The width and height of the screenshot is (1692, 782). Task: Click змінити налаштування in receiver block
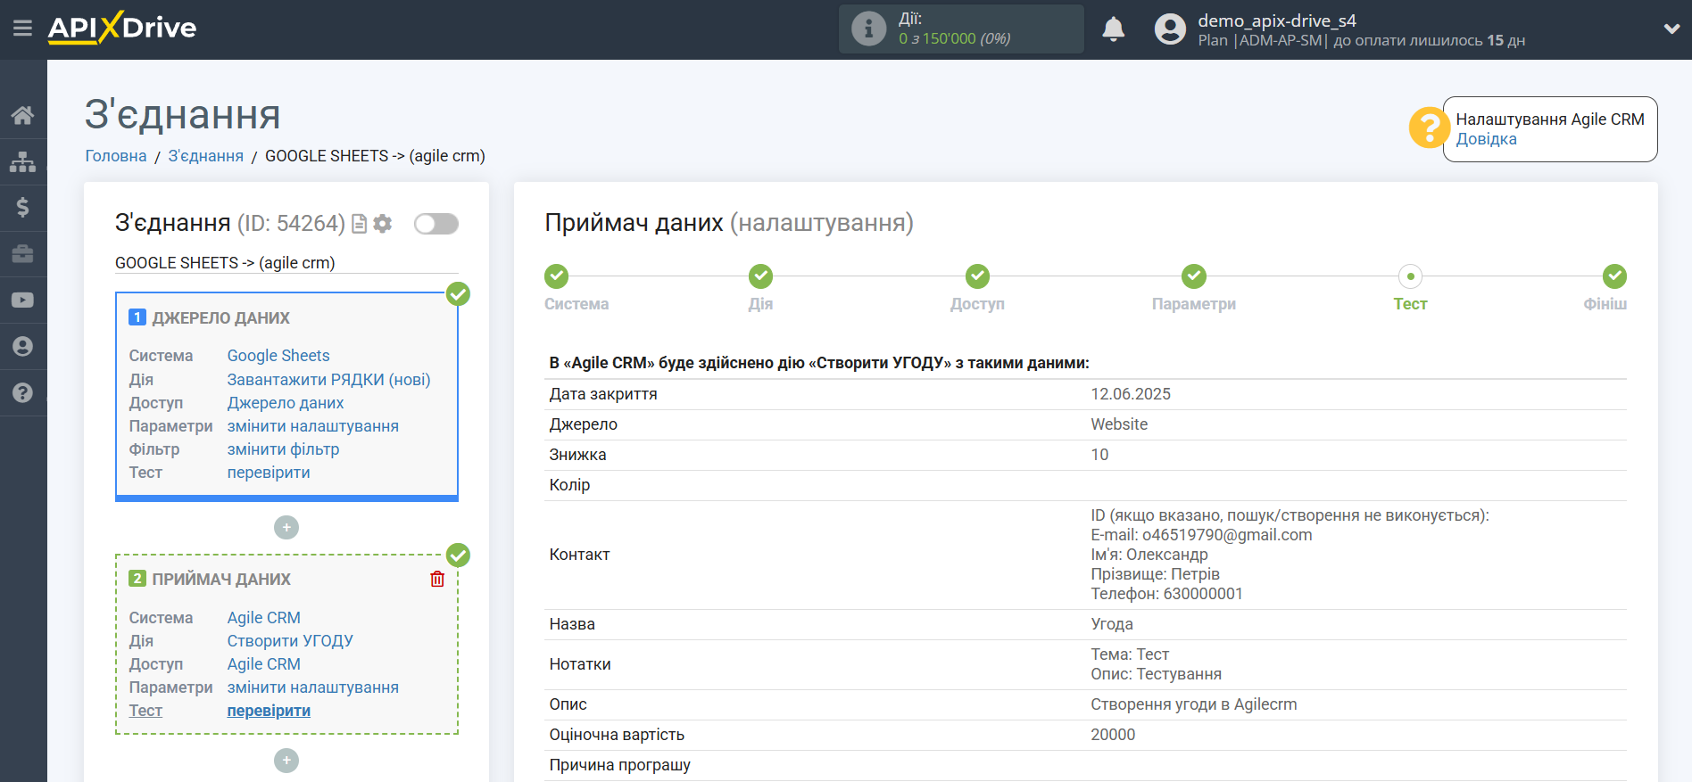[x=313, y=687]
